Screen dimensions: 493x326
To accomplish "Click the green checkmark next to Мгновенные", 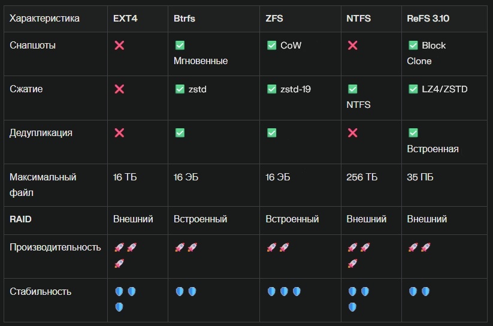I will tap(180, 46).
